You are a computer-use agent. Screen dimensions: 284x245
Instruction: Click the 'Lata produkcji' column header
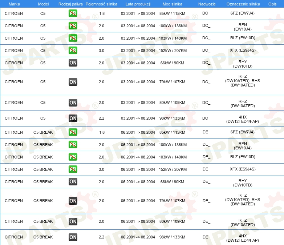(x=138, y=4)
